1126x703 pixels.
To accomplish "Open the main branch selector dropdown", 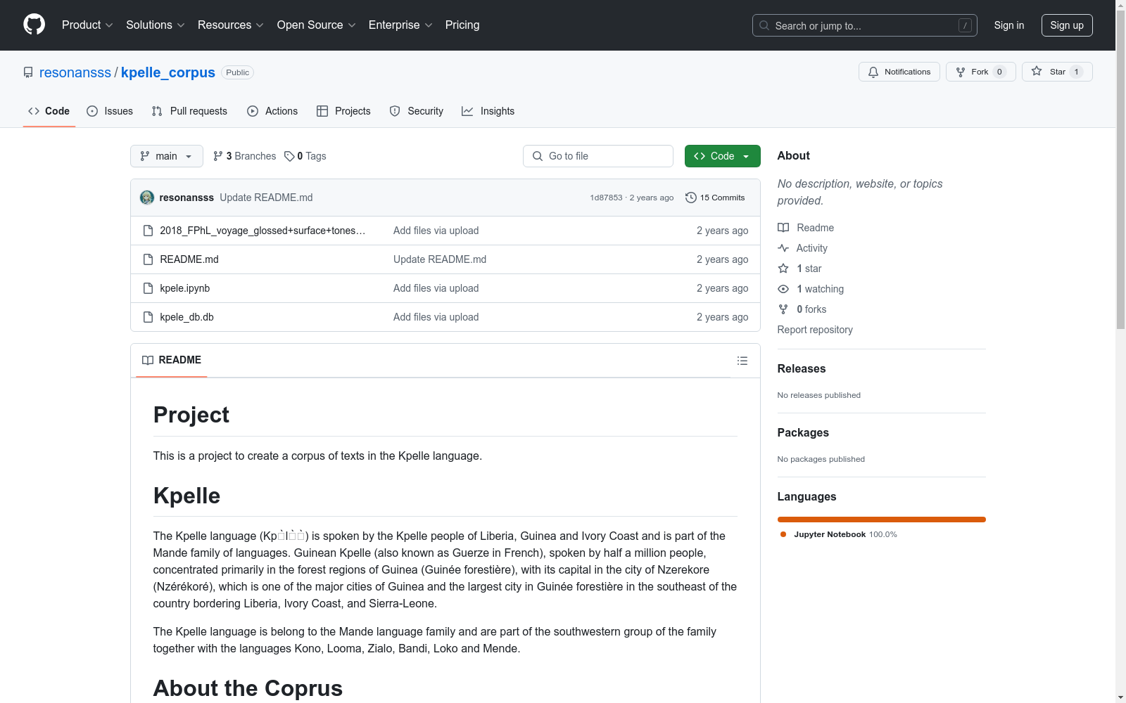I will [167, 156].
